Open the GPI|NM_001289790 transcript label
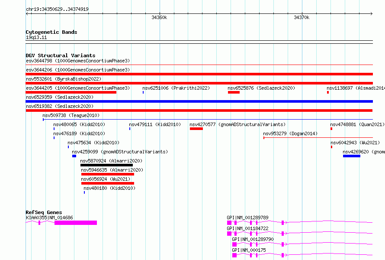Viewport: 385px width, 260px height. (x=253, y=239)
